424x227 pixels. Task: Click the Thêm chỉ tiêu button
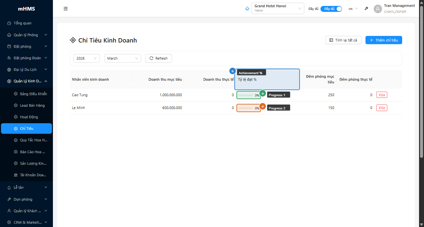coord(384,40)
